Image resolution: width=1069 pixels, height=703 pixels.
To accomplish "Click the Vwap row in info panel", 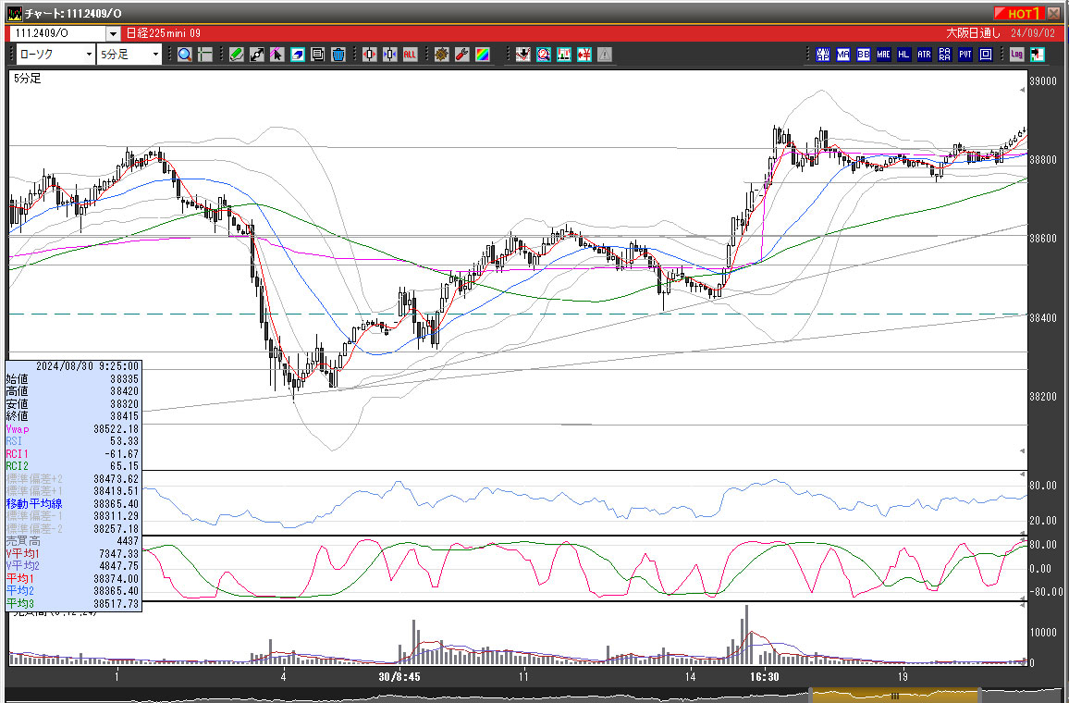I will click(72, 429).
